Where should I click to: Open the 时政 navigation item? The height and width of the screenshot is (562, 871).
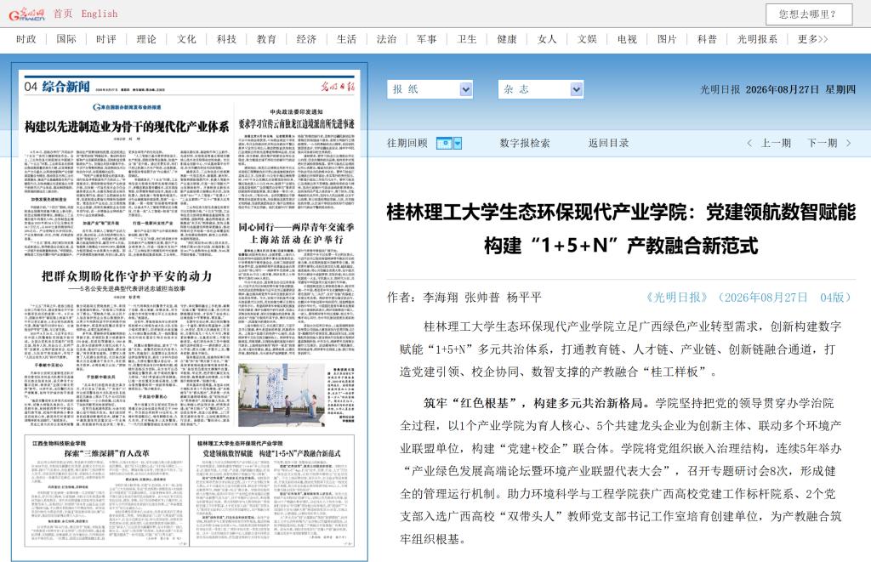click(26, 39)
